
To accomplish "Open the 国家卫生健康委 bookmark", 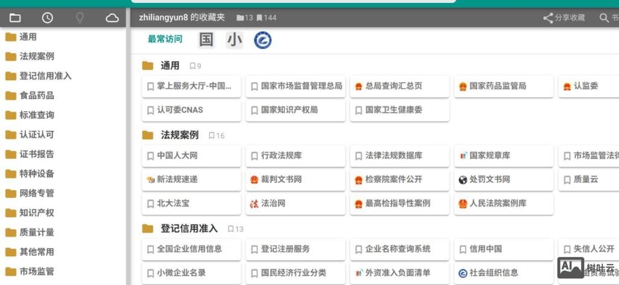I will pyautogui.click(x=399, y=110).
